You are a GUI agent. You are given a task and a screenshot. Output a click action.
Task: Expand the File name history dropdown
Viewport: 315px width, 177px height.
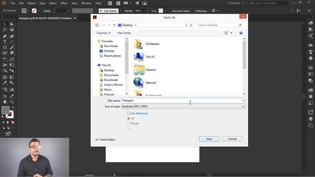click(x=243, y=100)
